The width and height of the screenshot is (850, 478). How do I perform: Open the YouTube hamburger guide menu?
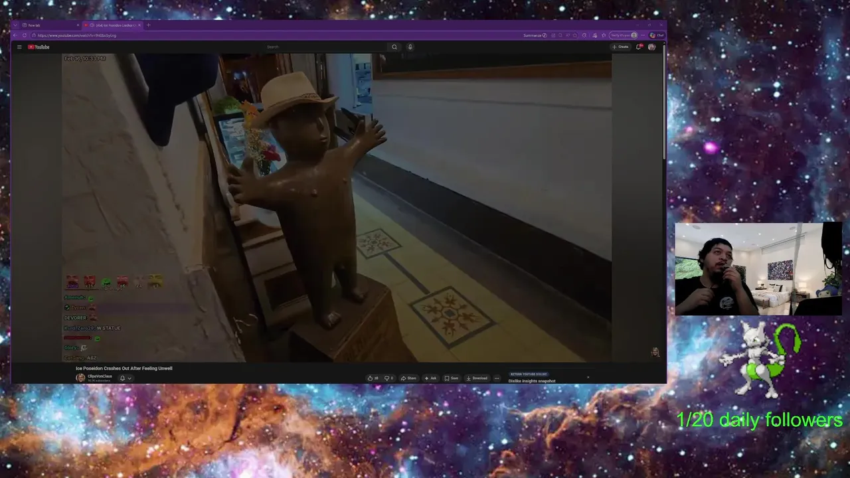[19, 47]
